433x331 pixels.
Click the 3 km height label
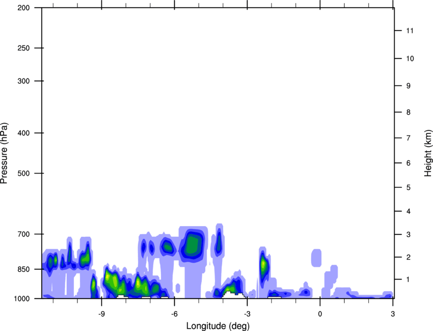[x=409, y=234]
